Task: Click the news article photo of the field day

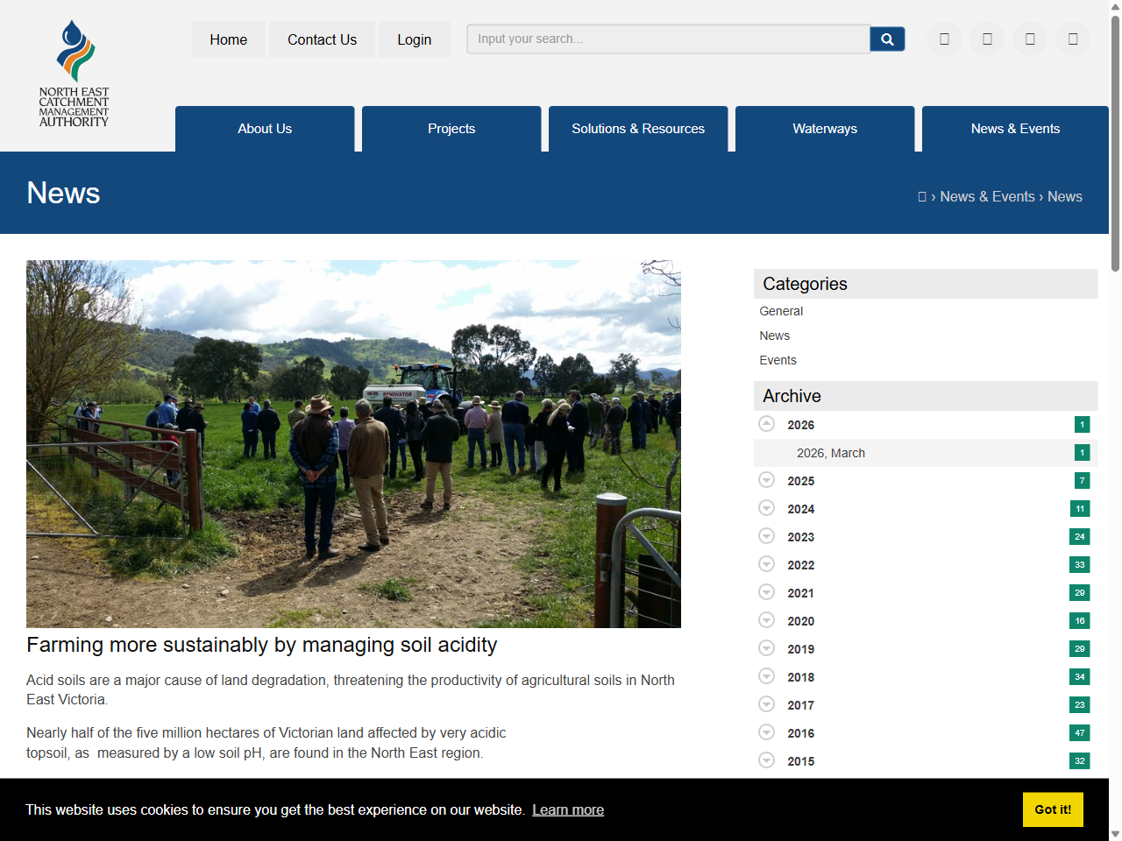Action: pyautogui.click(x=353, y=442)
